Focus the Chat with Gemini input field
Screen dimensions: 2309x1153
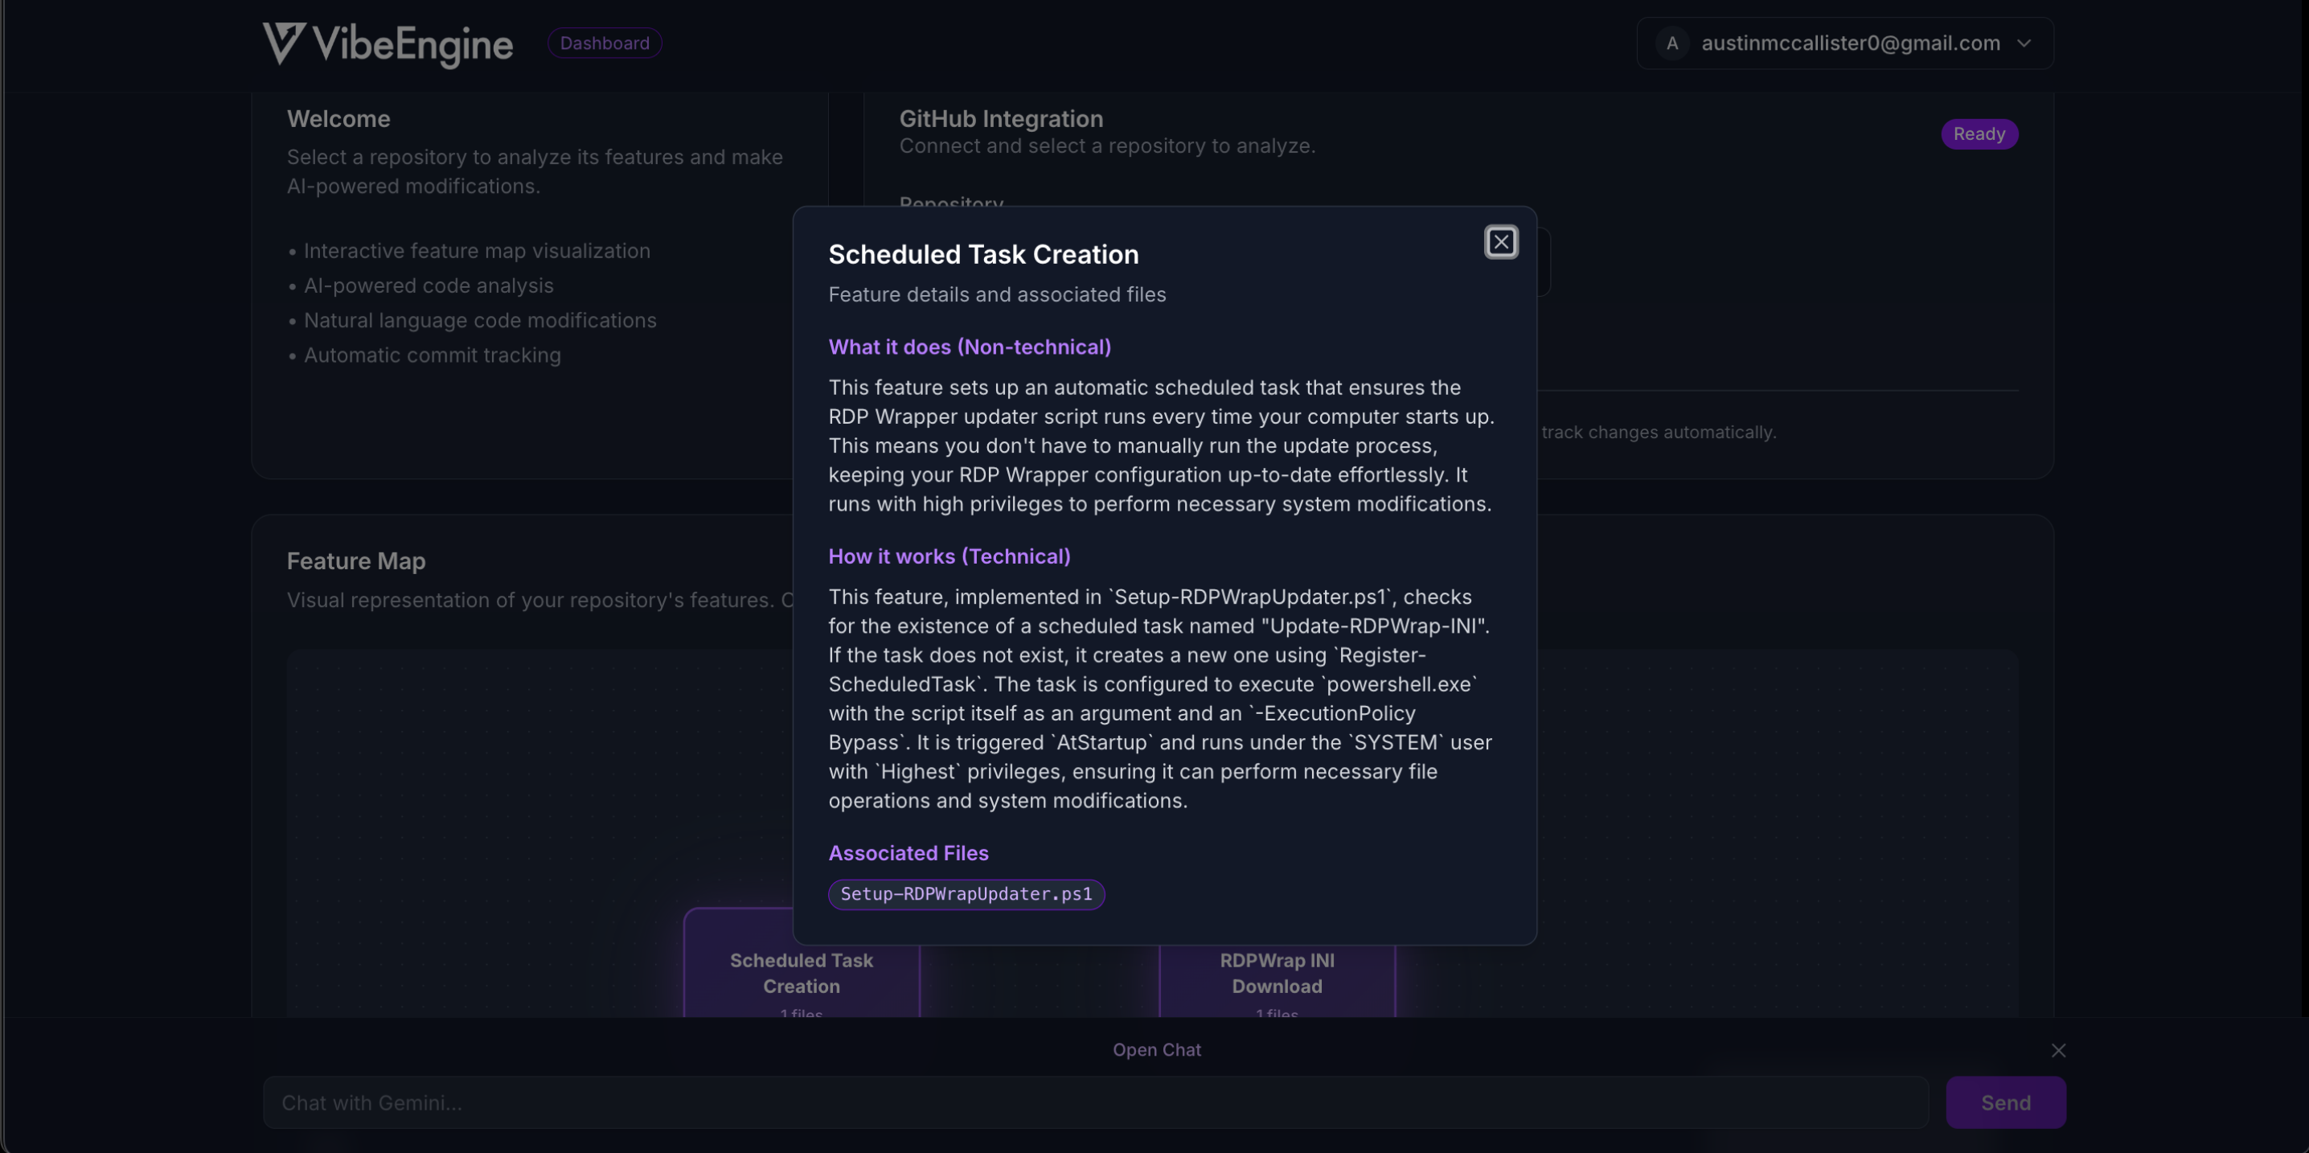(1094, 1103)
